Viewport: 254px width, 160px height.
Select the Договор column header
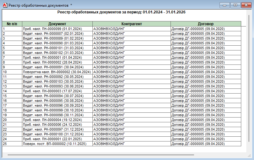point(206,24)
